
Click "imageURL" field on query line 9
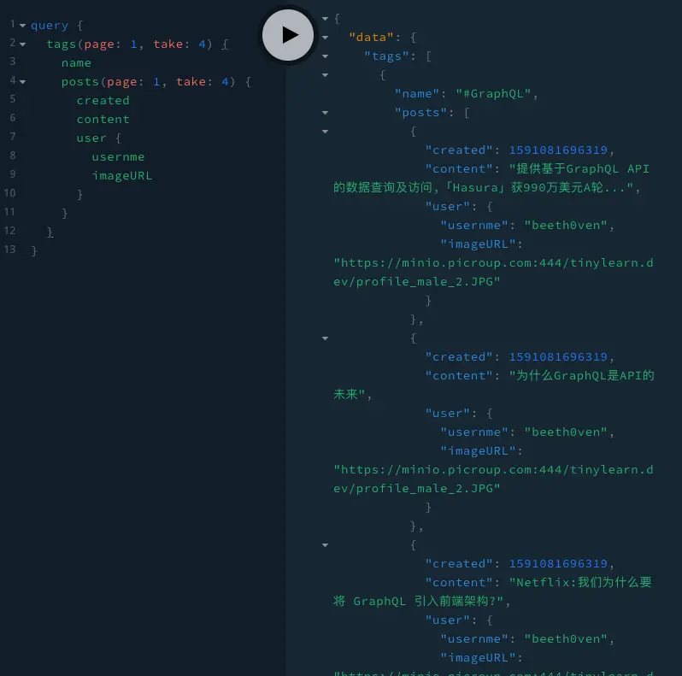pos(121,175)
